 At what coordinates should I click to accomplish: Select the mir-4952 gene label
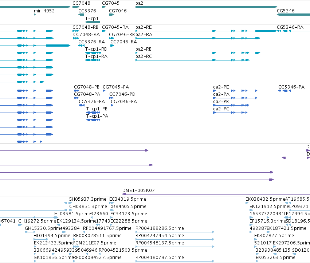tap(44, 11)
